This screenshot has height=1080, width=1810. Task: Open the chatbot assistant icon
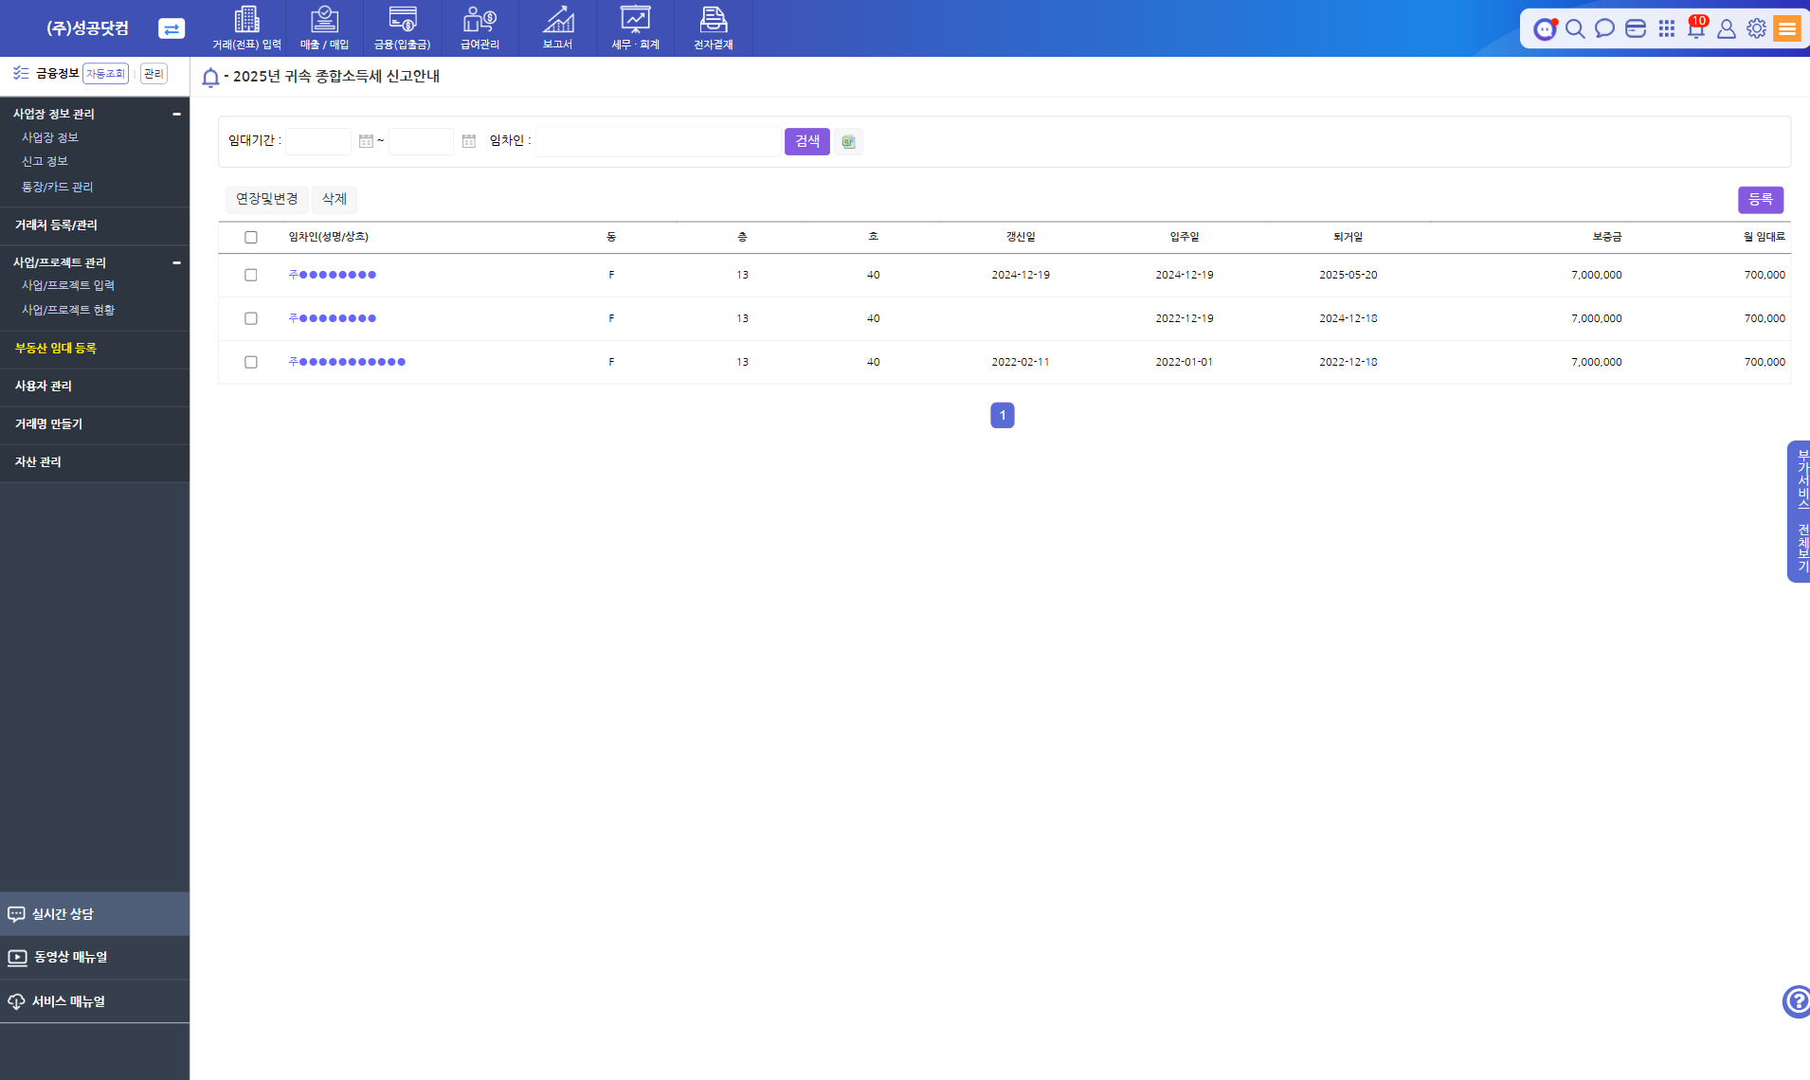pyautogui.click(x=1545, y=28)
